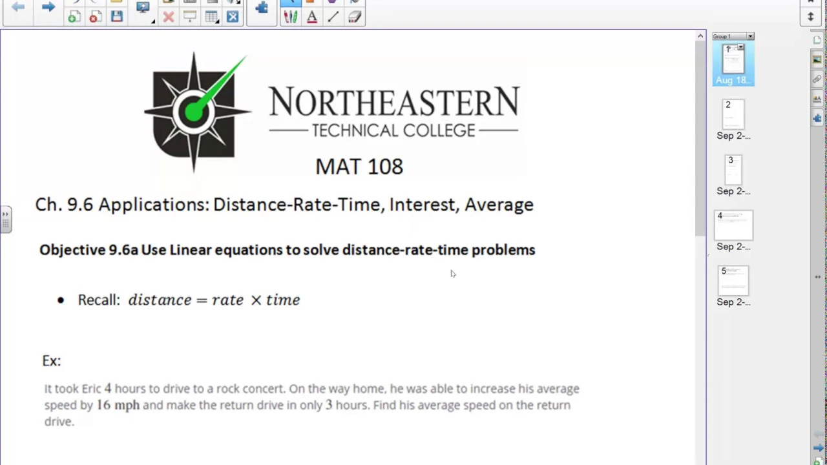
Task: Delete the current page with the red-circle page icon
Action: coord(95,17)
